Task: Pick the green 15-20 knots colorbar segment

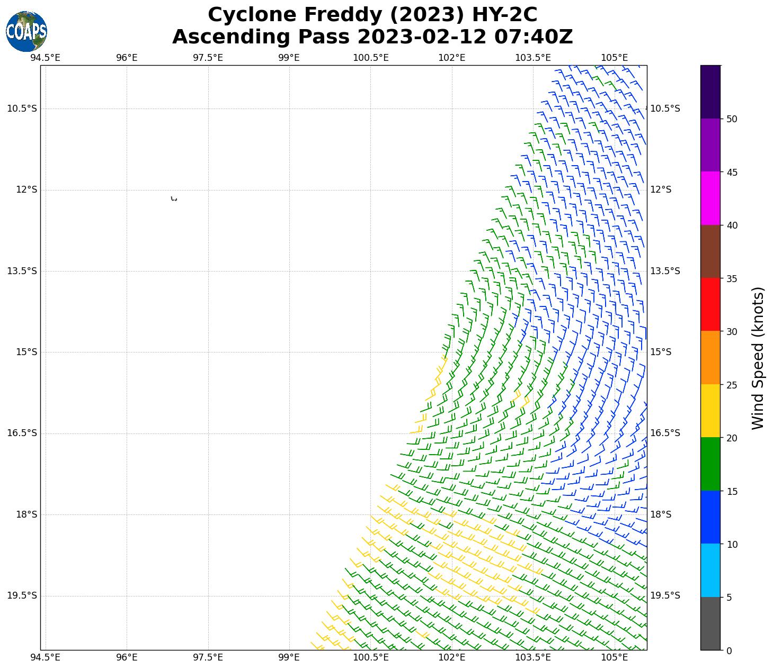Action: coord(710,464)
